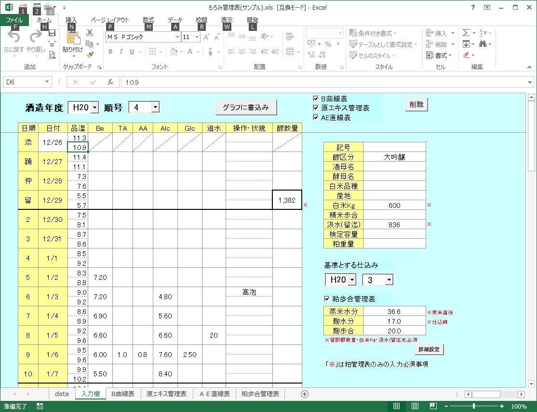Switch to the B曲線表 sheet tab
The image size is (537, 412).
(x=122, y=394)
